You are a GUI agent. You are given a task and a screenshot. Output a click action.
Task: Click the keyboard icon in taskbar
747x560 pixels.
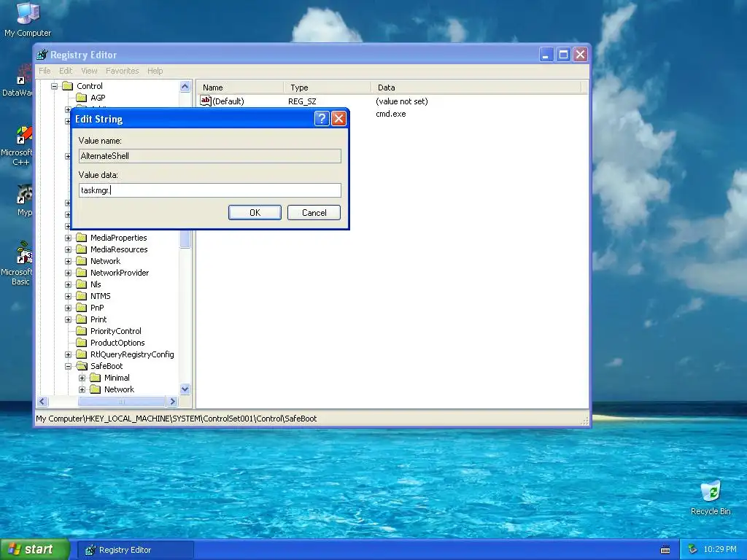665,550
